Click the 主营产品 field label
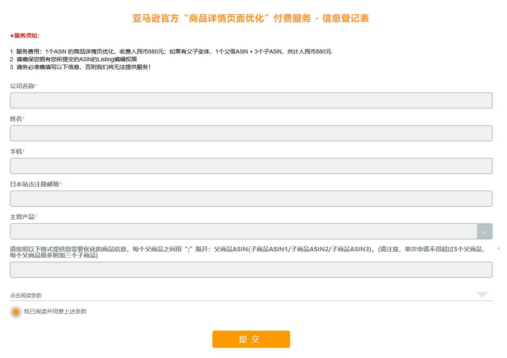Screen dimensions: 507x358 [22, 217]
